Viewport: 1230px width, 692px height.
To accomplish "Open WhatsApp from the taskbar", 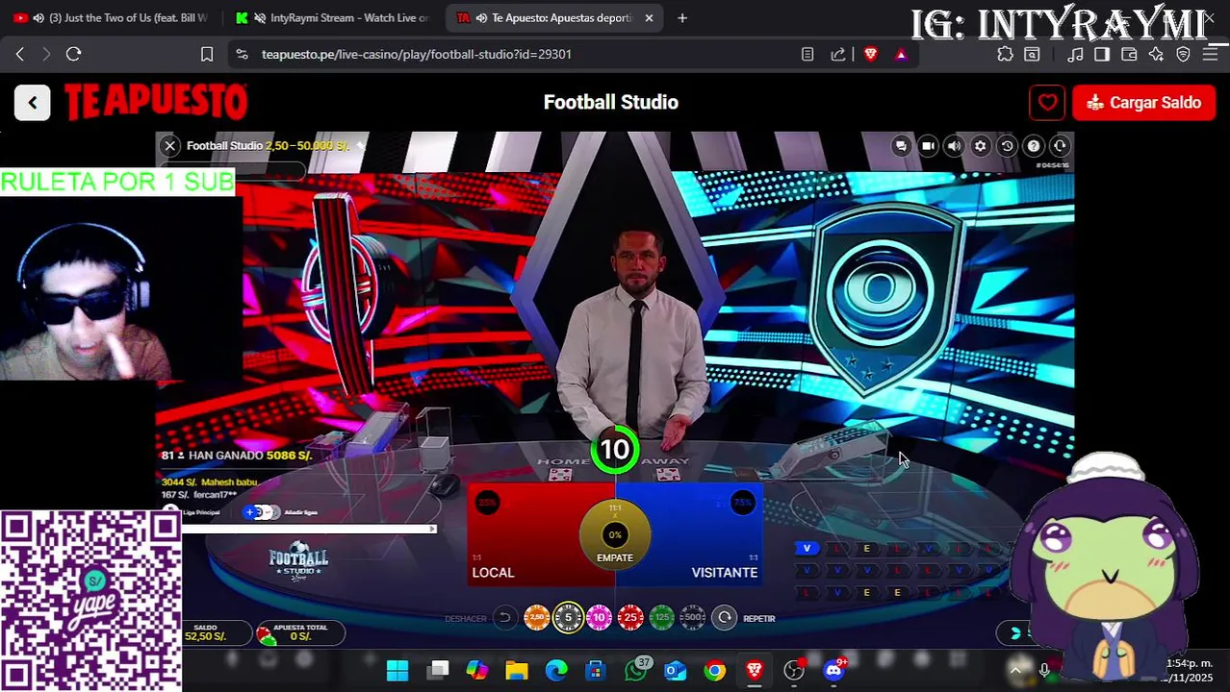I will coord(636,670).
